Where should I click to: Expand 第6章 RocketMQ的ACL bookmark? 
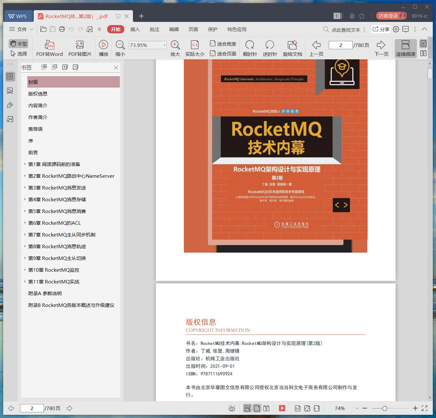(25, 223)
